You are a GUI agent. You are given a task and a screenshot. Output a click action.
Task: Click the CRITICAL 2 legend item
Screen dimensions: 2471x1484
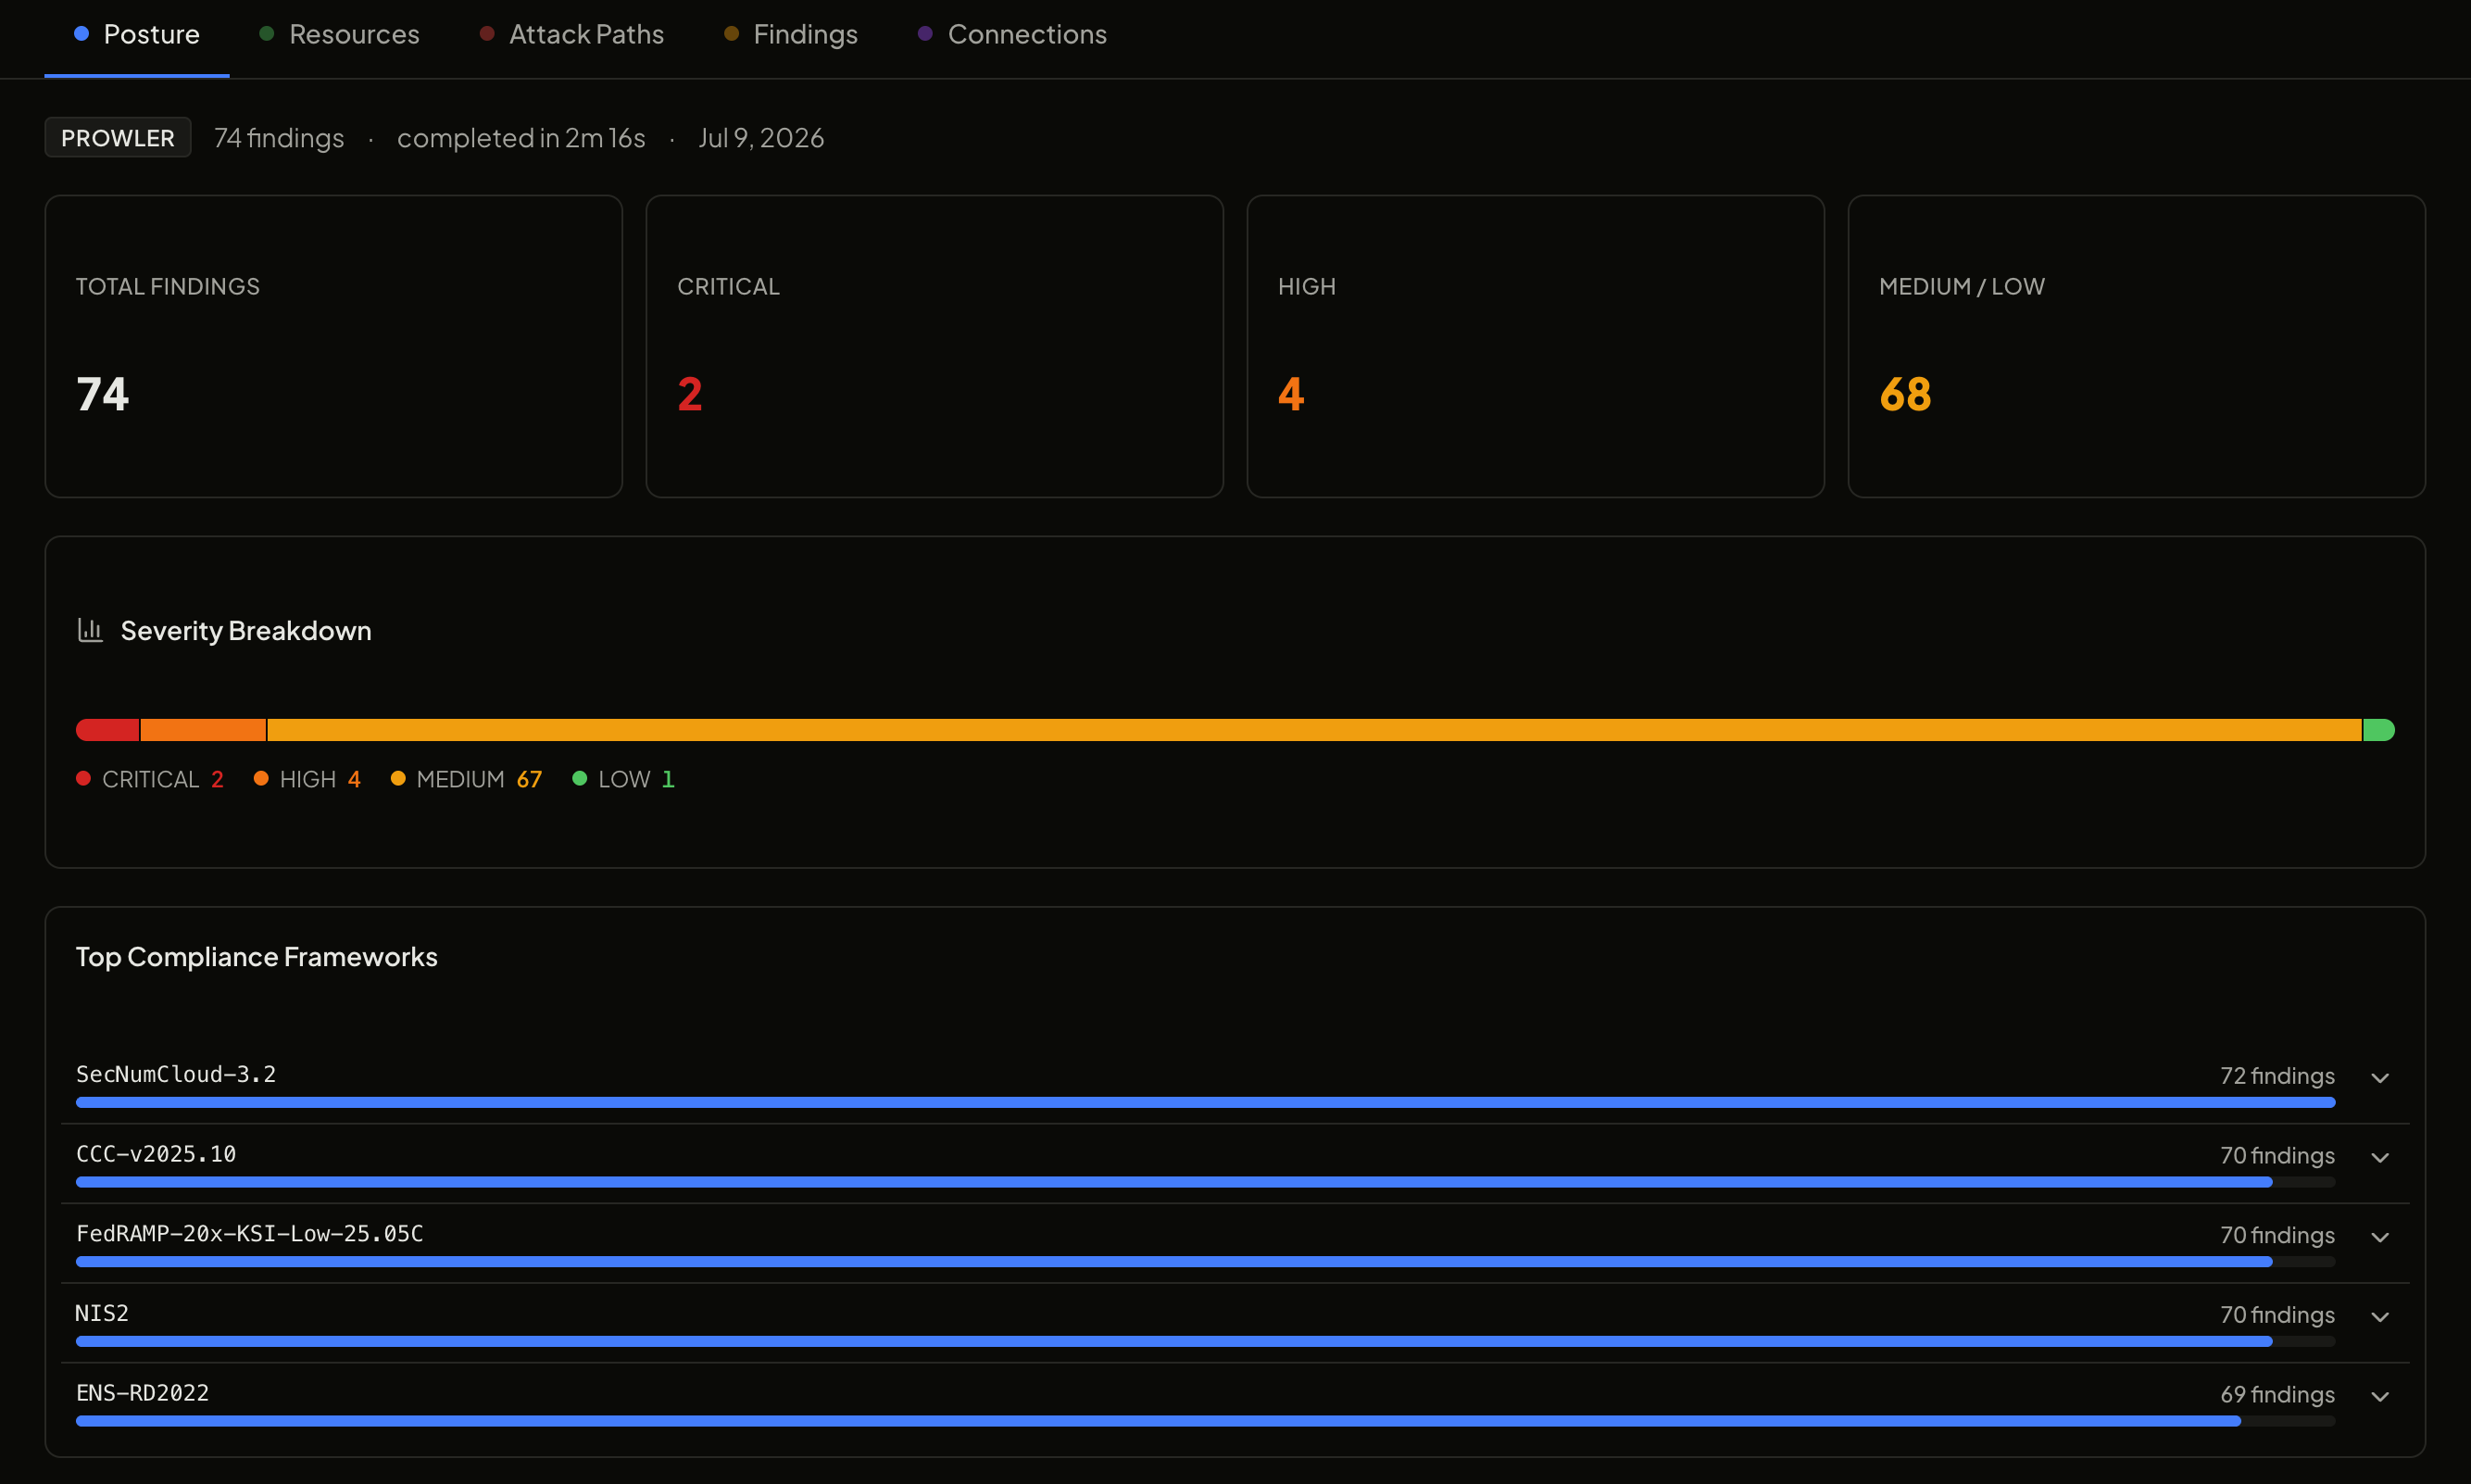point(150,779)
